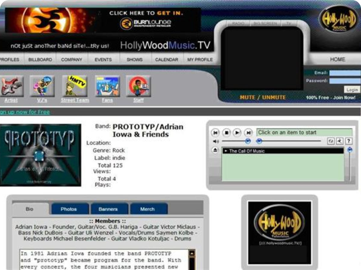This screenshot has width=361, height=270.
Task: Open the VJ's cartoon icon
Action: pos(42,86)
